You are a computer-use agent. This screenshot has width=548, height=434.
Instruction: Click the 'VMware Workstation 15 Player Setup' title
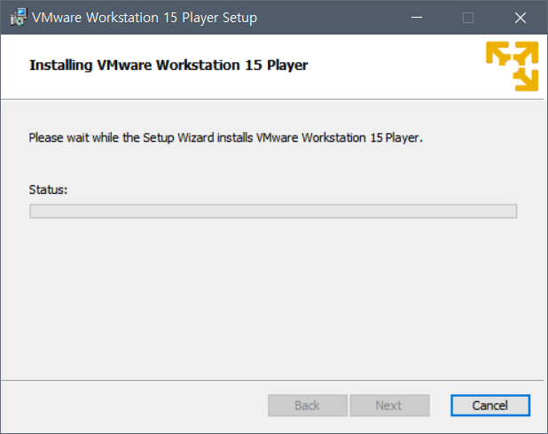145,18
